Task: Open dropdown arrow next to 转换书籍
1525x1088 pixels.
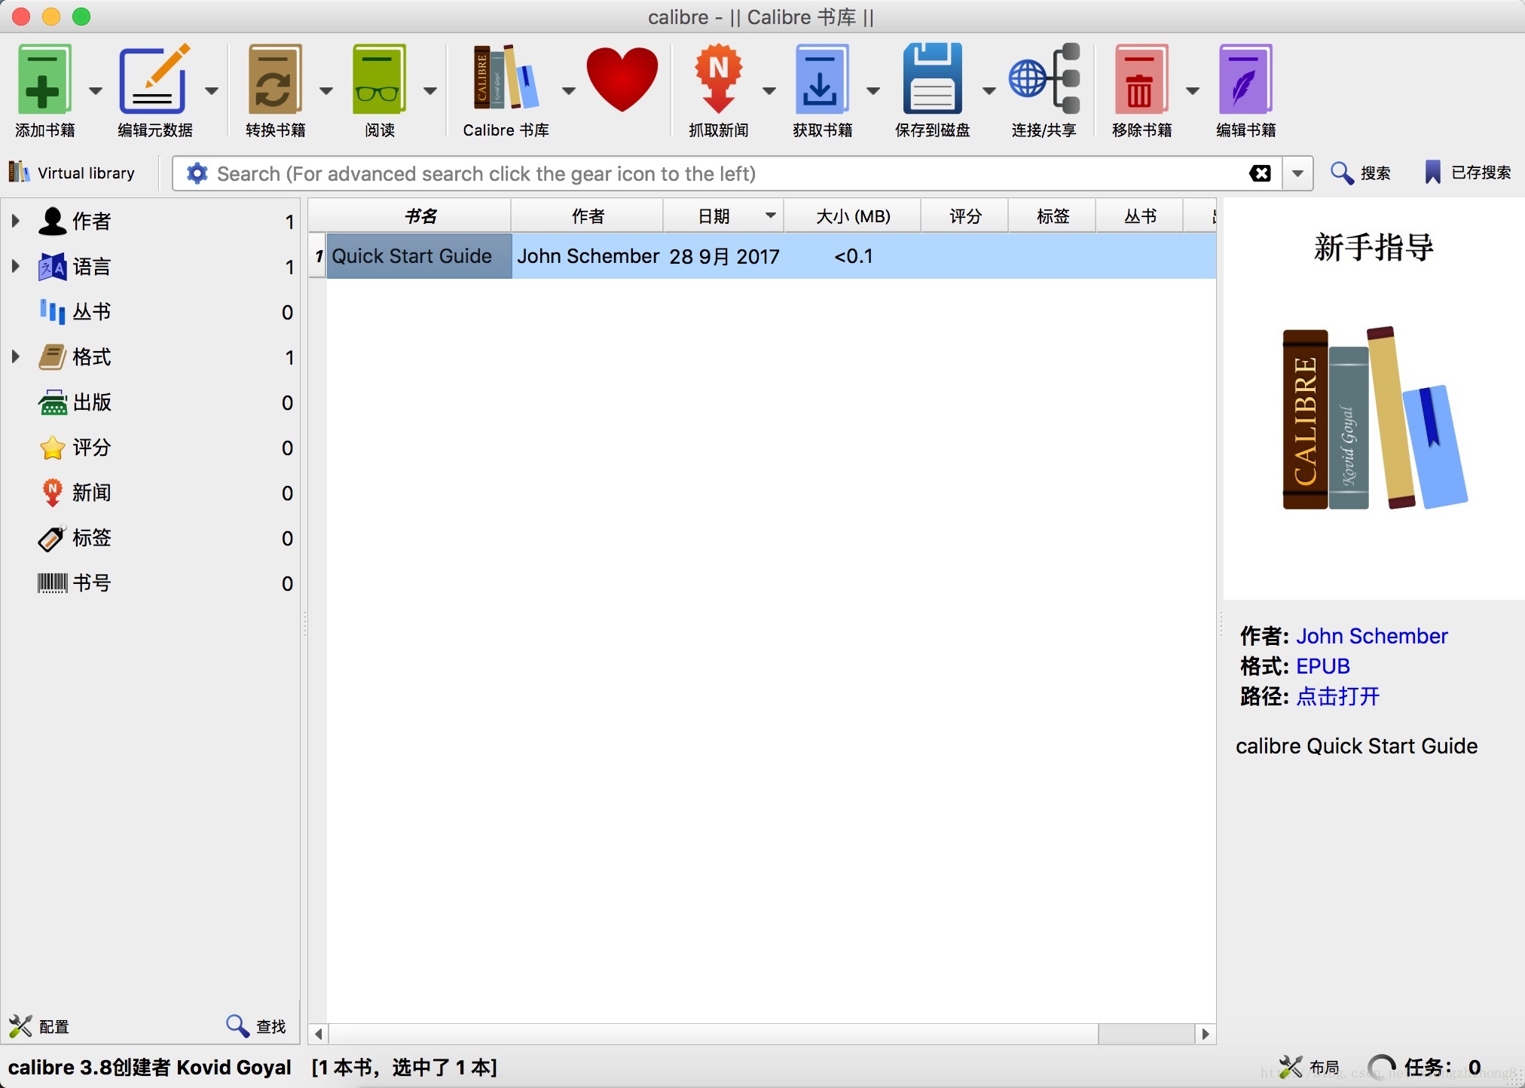Action: pyautogui.click(x=326, y=91)
